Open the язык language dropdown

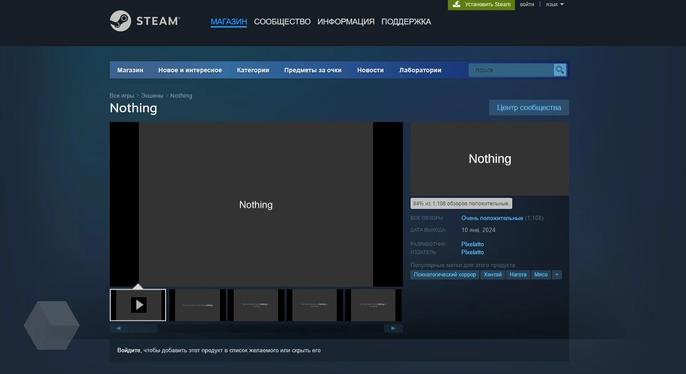(x=554, y=4)
